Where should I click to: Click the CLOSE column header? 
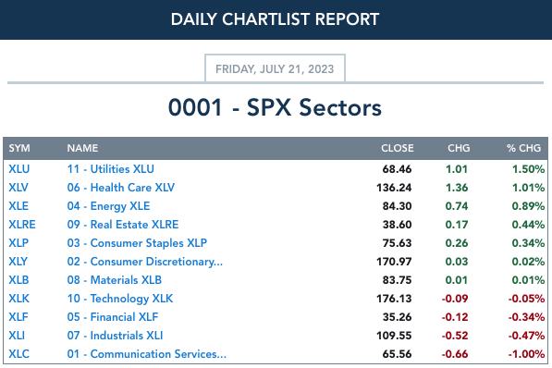point(398,148)
